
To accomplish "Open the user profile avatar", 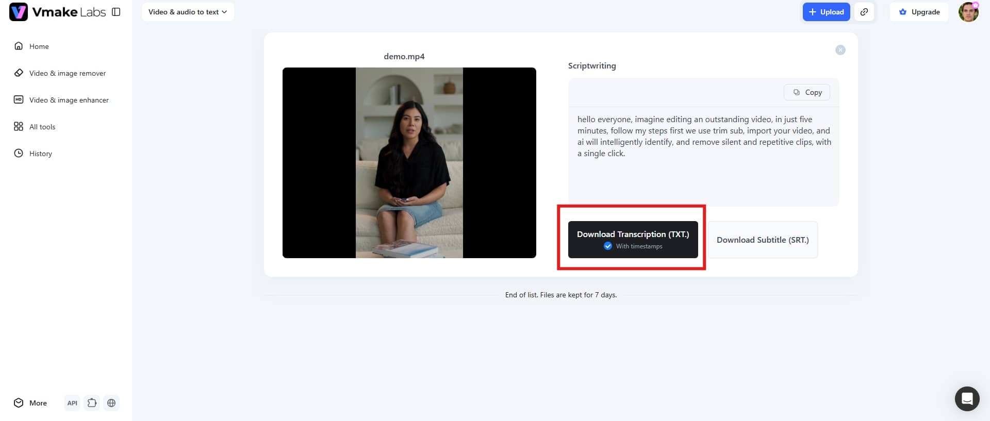I will pos(968,12).
